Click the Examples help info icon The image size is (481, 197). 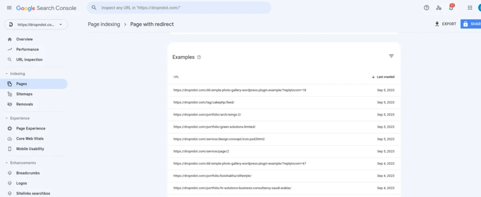click(x=199, y=57)
